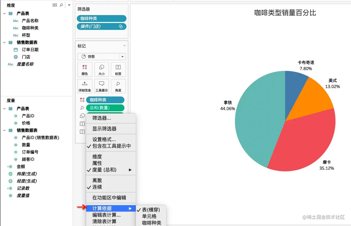
Task: Open the highlighted 计算依据 menu entry
Action: [111, 209]
